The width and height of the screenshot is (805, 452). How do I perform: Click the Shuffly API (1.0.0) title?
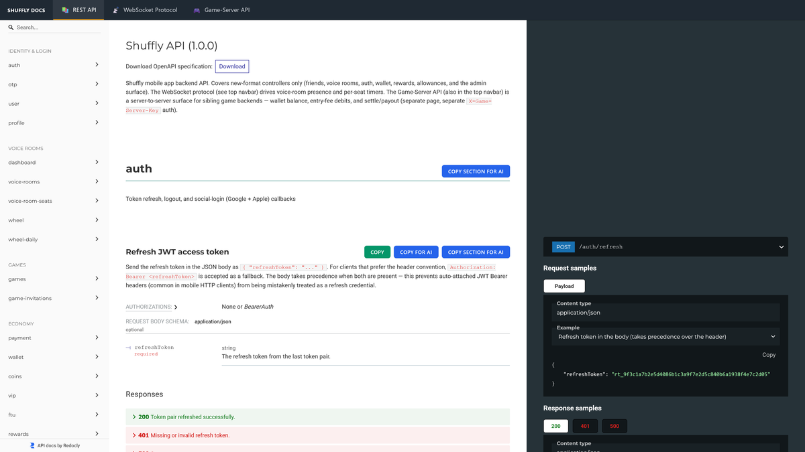click(x=172, y=46)
